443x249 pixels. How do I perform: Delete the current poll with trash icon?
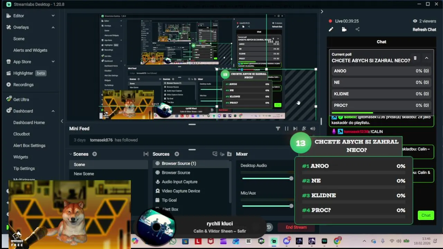(x=415, y=58)
